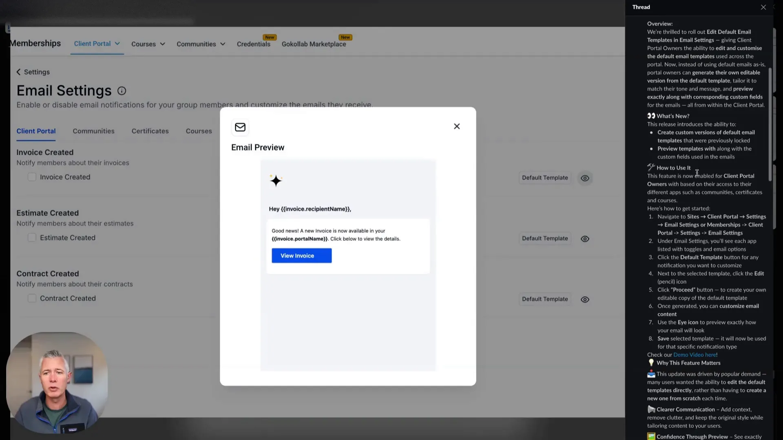Enable the Estimate Created checkbox
Viewport: 783px width, 440px height.
click(x=32, y=238)
